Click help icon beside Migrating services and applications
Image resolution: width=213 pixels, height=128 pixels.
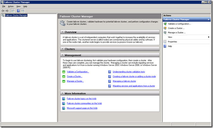[110, 86]
